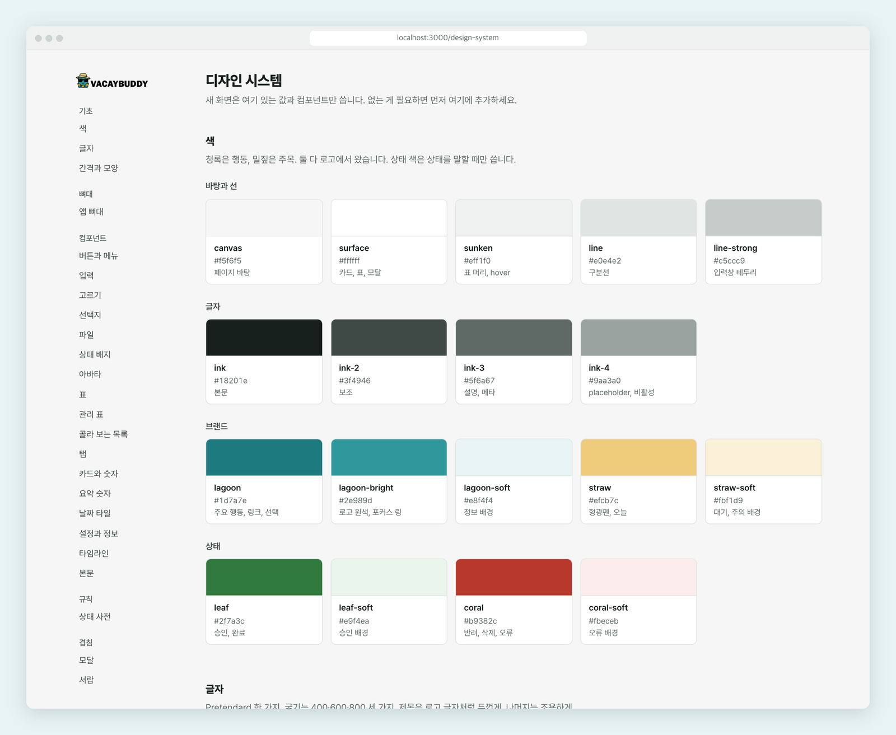Pick the ink color swatch
Image resolution: width=896 pixels, height=735 pixels.
coord(264,338)
